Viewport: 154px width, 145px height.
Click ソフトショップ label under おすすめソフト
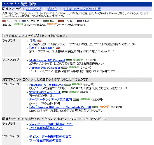[x=11, y=84]
